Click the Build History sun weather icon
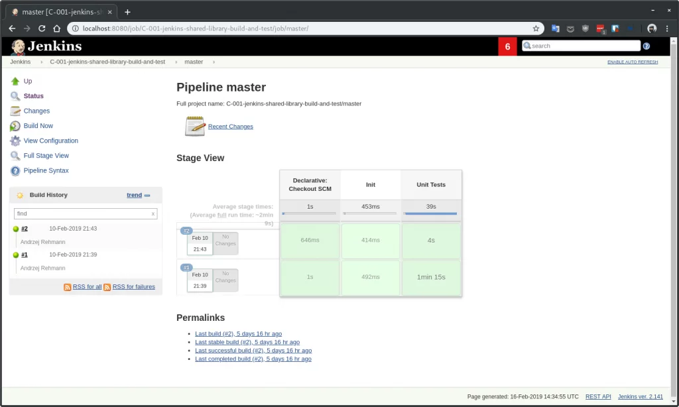The height and width of the screenshot is (407, 679). 20,196
